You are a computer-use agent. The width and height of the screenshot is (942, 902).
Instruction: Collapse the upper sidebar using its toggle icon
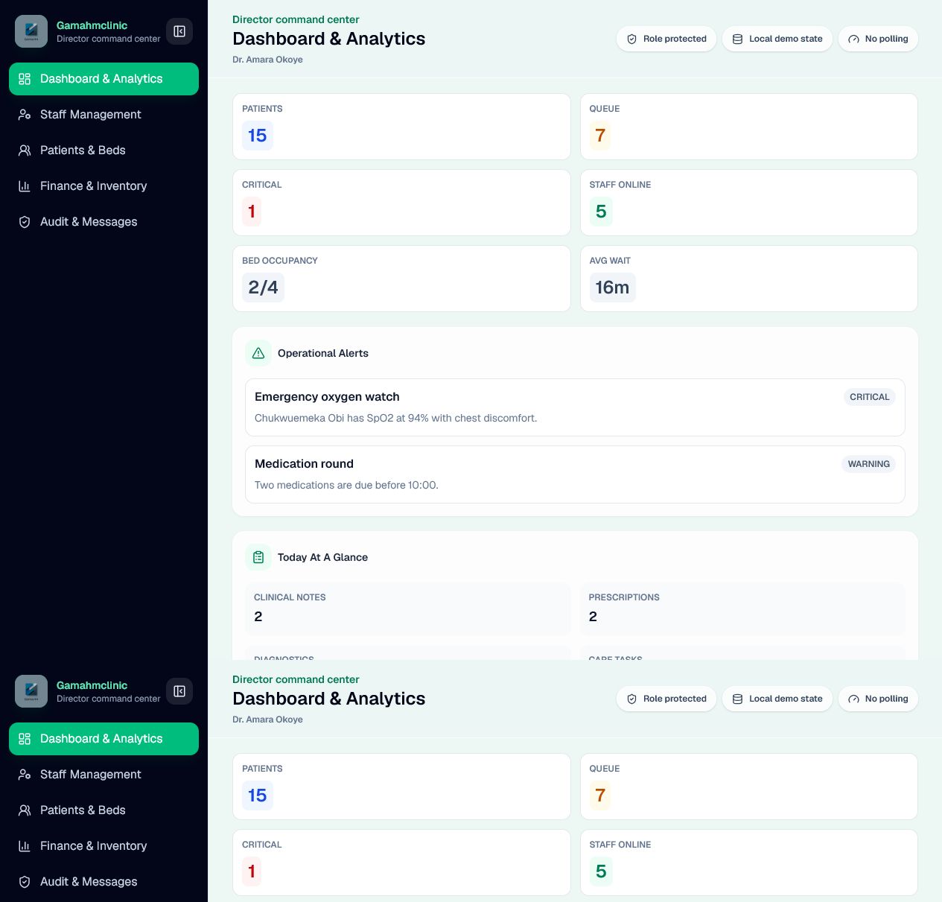pyautogui.click(x=179, y=31)
